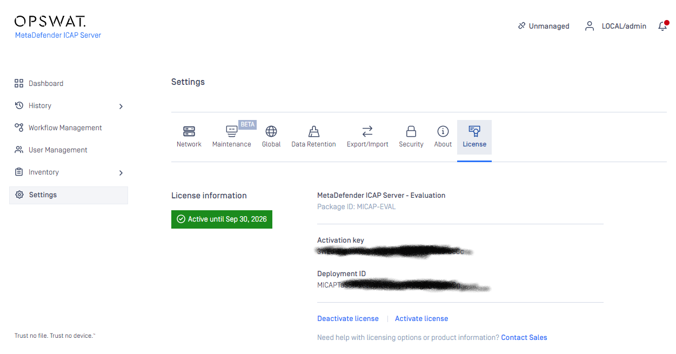Click the Data Retention broom icon
Screen dimensions: 676x354
[313, 131]
